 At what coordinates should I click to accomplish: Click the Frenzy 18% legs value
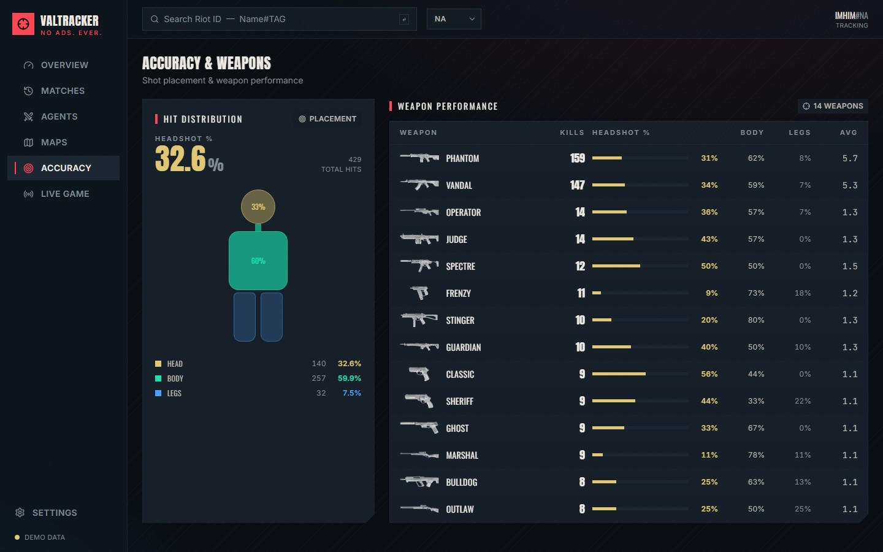[x=803, y=293]
